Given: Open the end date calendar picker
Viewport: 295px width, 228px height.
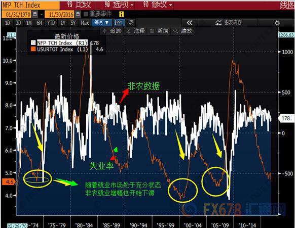Looking at the screenshot, I should [x=78, y=14].
